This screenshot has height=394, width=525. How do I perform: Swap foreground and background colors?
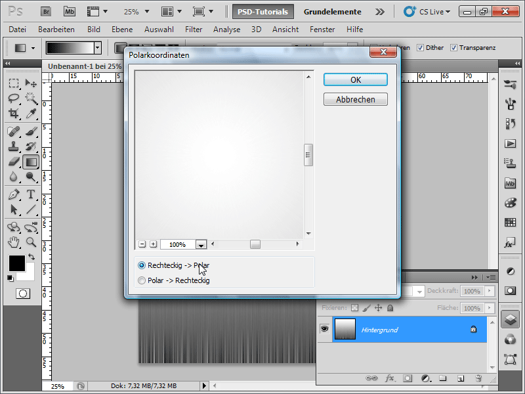click(x=31, y=257)
